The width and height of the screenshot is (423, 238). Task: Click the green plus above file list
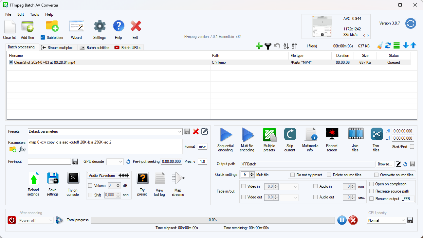[x=259, y=46]
